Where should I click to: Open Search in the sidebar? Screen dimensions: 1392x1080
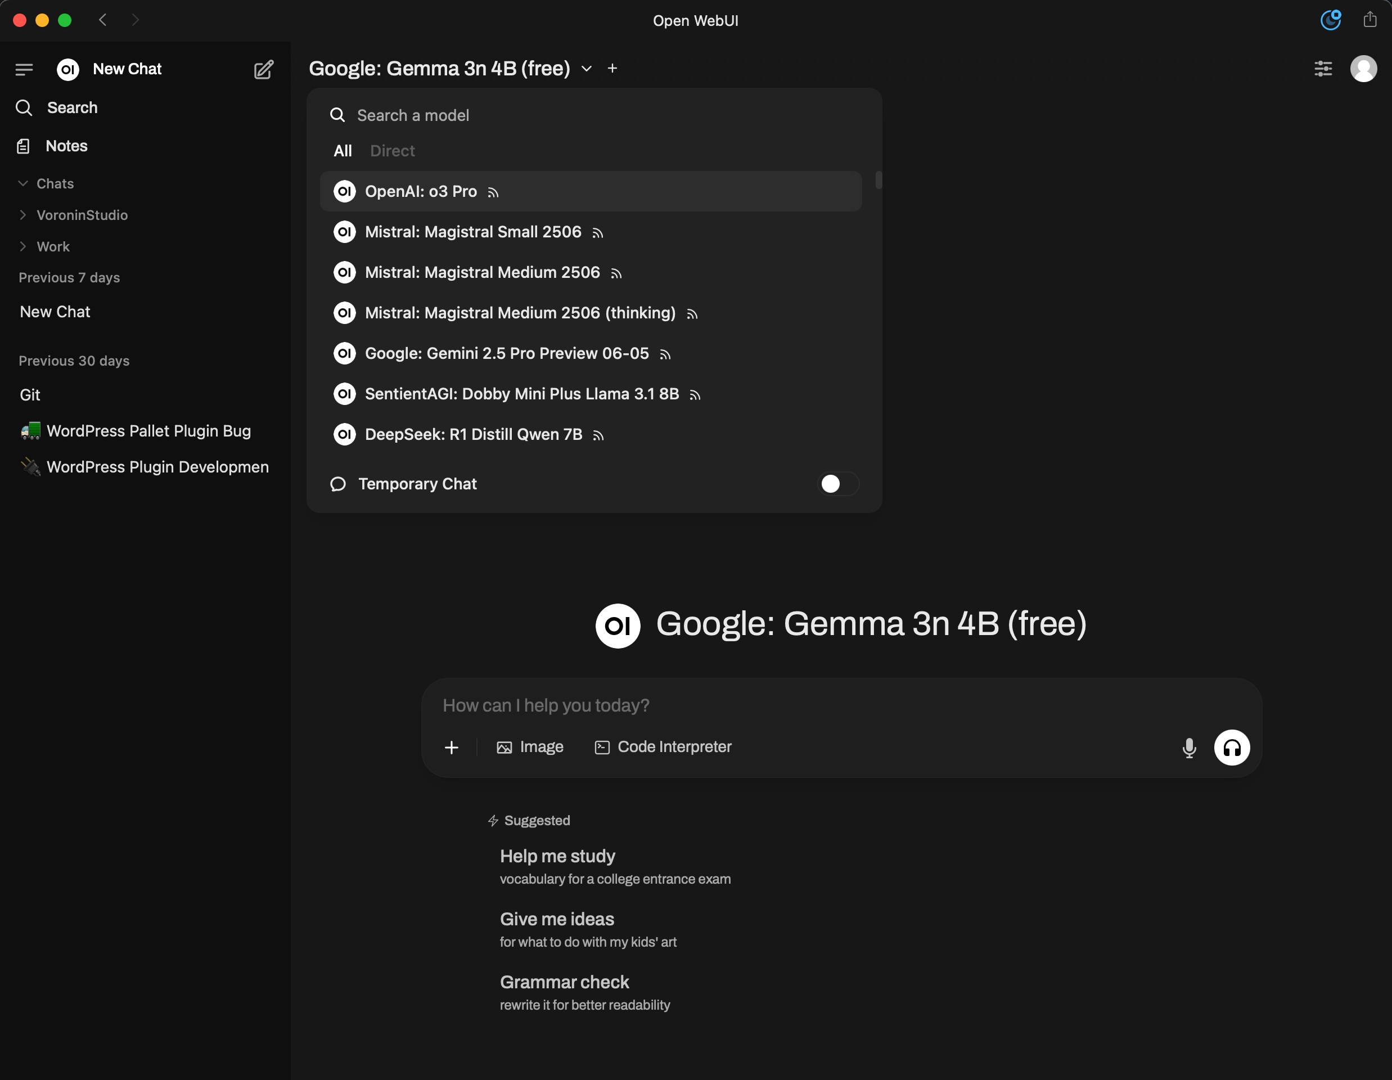(57, 108)
